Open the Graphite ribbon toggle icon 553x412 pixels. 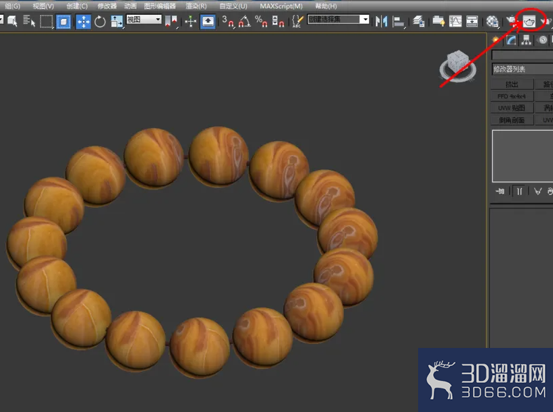(438, 22)
